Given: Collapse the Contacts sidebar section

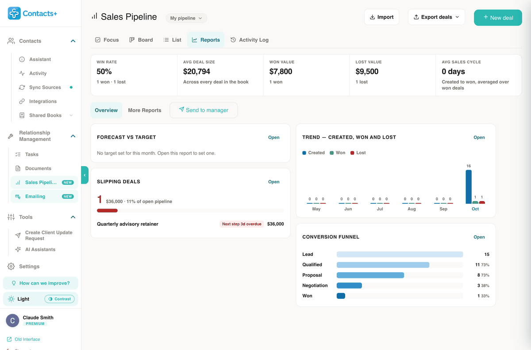Looking at the screenshot, I should (x=73, y=41).
